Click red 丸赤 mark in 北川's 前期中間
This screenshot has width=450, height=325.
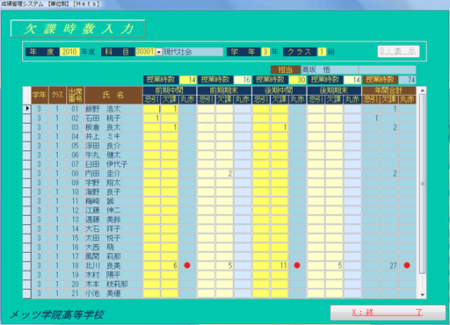click(187, 265)
